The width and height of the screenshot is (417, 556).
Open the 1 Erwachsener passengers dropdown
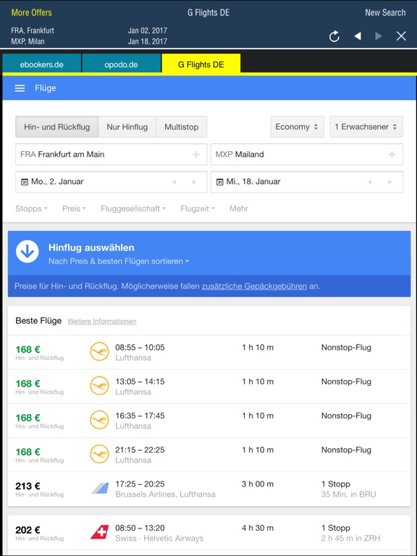coord(366,127)
